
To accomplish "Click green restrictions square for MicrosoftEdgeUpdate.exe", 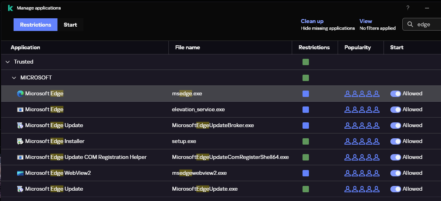I will pyautogui.click(x=306, y=189).
